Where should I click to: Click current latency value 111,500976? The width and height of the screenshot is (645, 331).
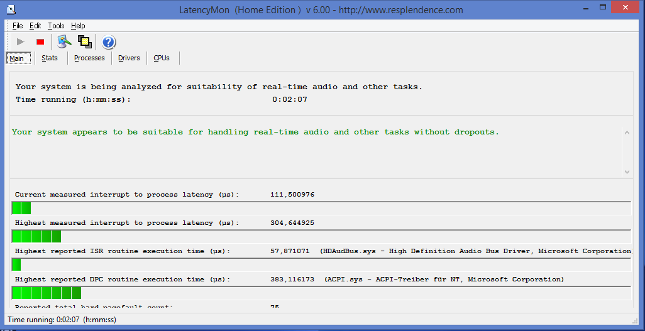point(292,195)
